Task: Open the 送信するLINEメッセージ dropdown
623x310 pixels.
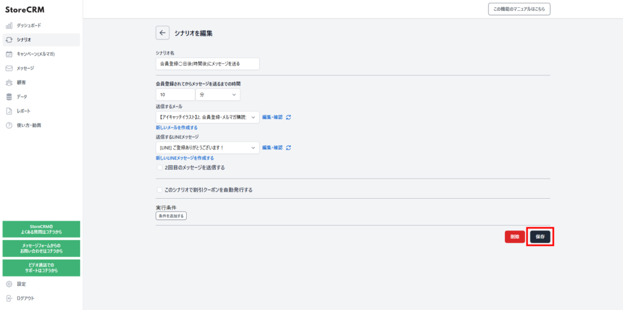Action: pos(207,148)
